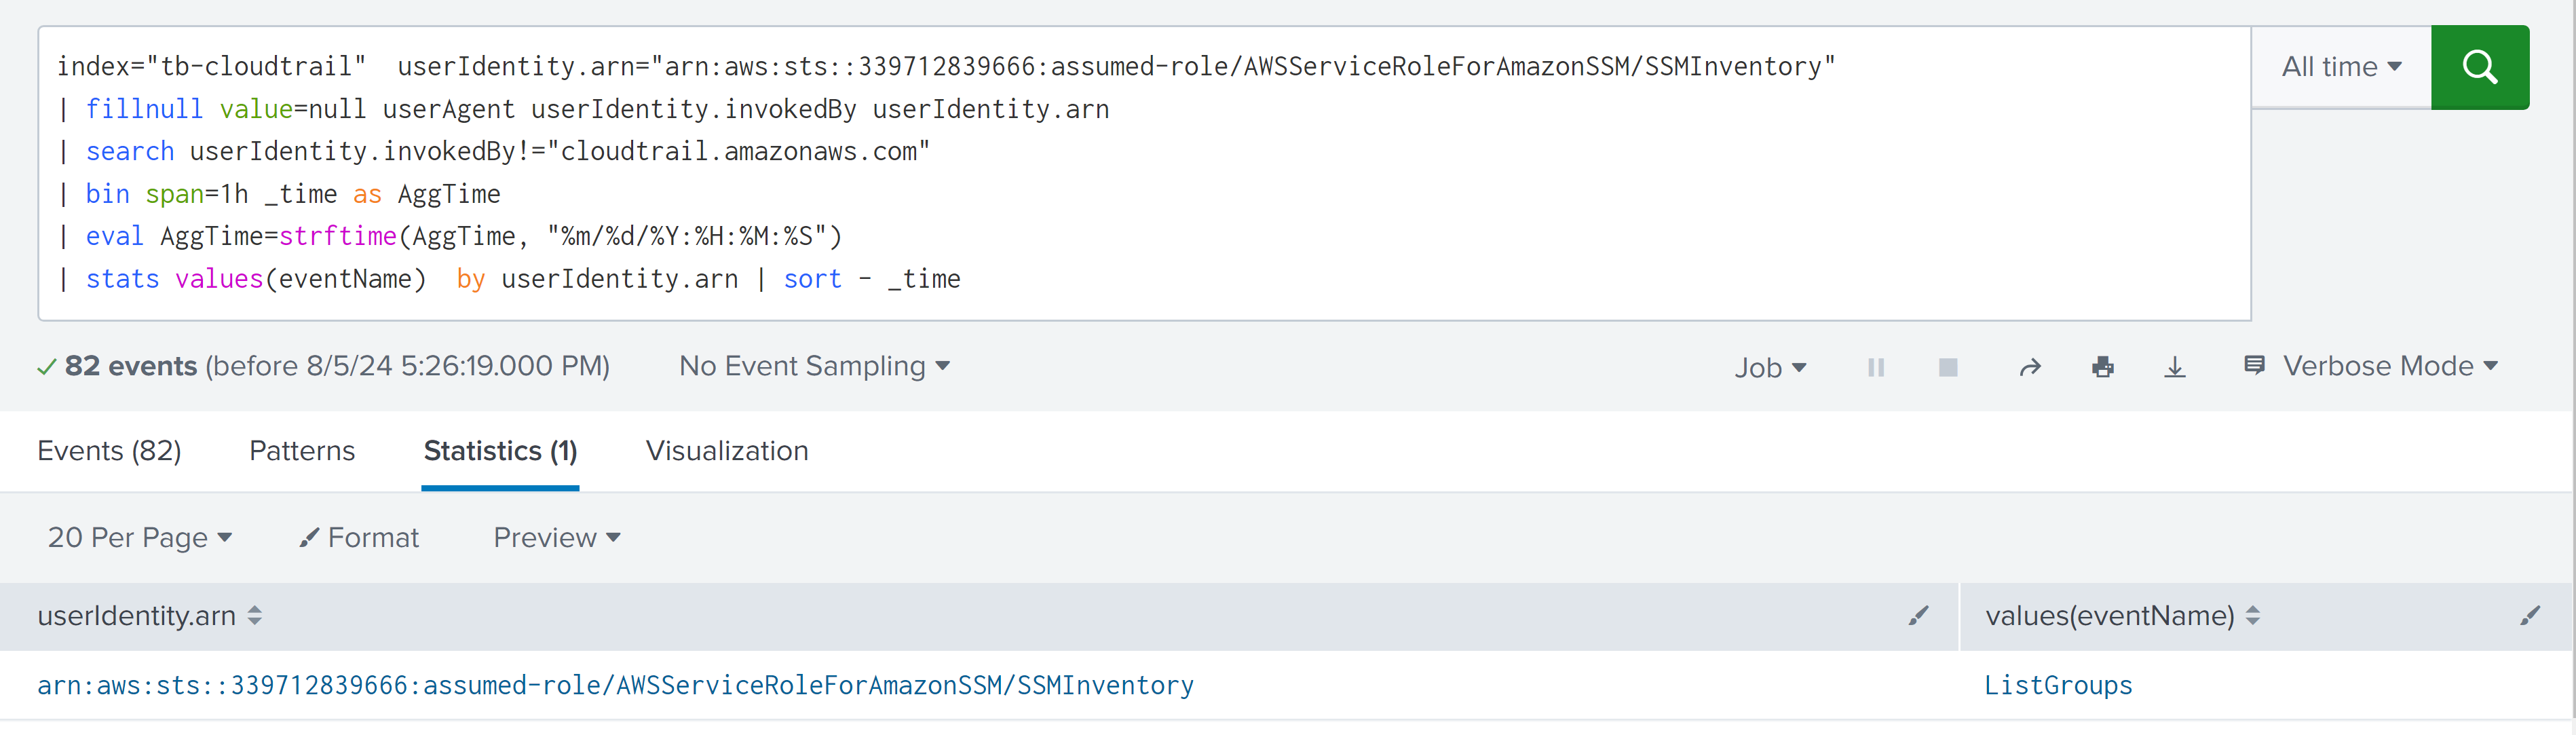Viewport: 2576px width, 735px height.
Task: Print the search results
Action: point(2102,367)
